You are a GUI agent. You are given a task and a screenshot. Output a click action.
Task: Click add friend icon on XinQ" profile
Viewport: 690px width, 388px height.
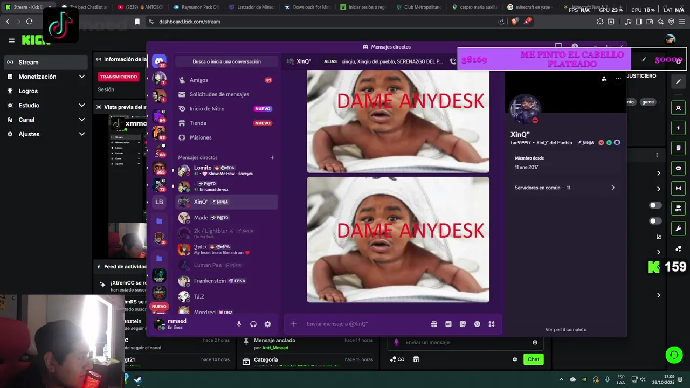click(604, 79)
